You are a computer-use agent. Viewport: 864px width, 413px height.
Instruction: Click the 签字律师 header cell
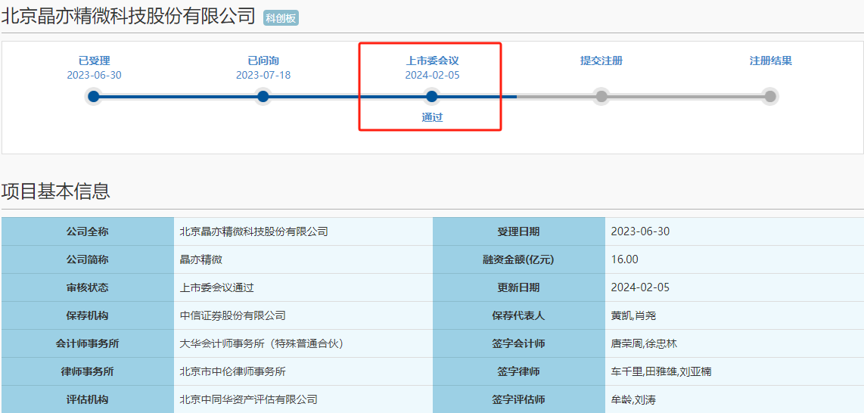[x=519, y=371]
